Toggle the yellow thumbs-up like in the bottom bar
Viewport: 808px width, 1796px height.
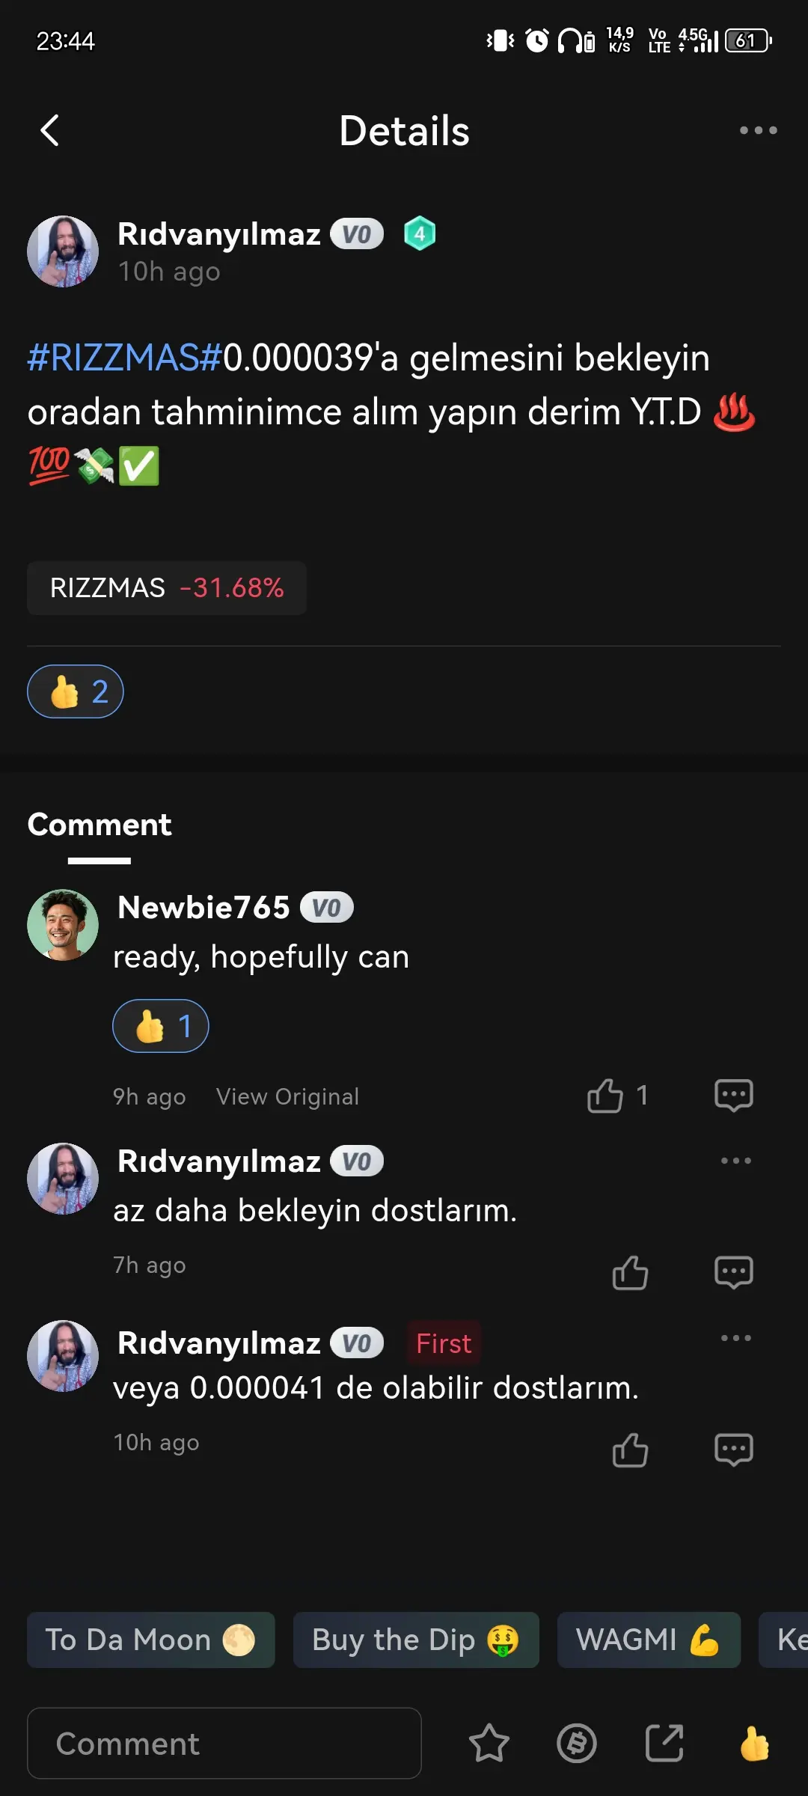click(754, 1744)
